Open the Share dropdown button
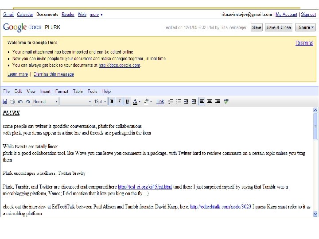319x239 pixels. coord(306,27)
